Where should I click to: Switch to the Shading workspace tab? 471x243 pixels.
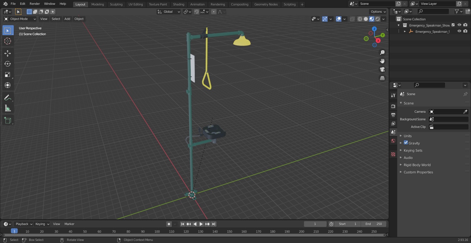[179, 4]
